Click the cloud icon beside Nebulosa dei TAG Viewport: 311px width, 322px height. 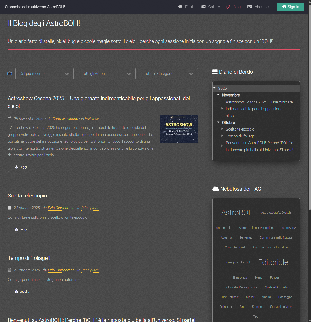tap(215, 189)
